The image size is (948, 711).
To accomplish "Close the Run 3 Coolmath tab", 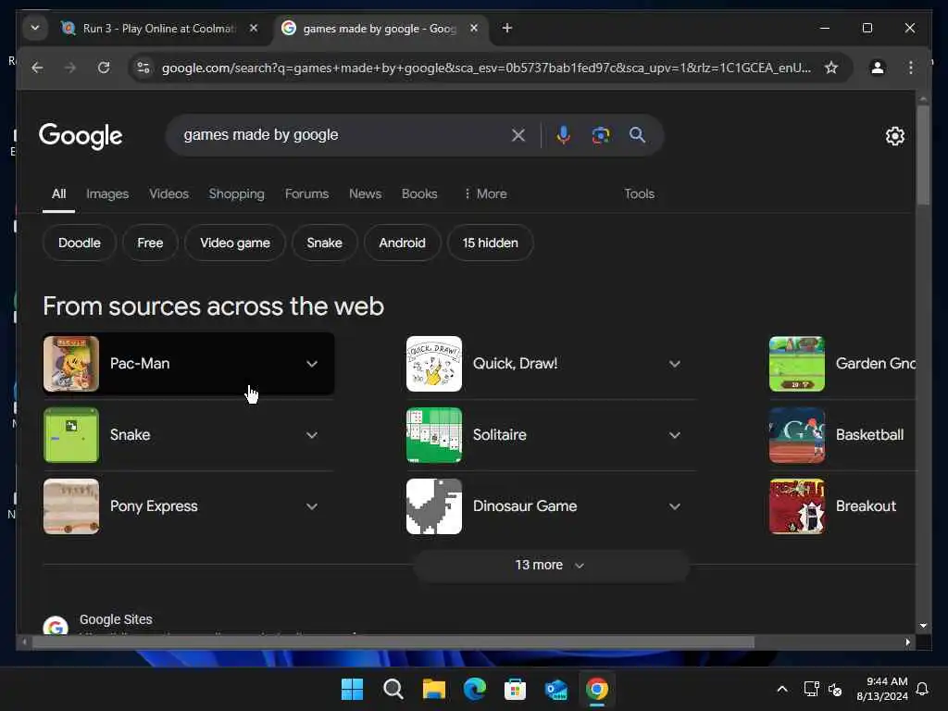I will (x=254, y=28).
